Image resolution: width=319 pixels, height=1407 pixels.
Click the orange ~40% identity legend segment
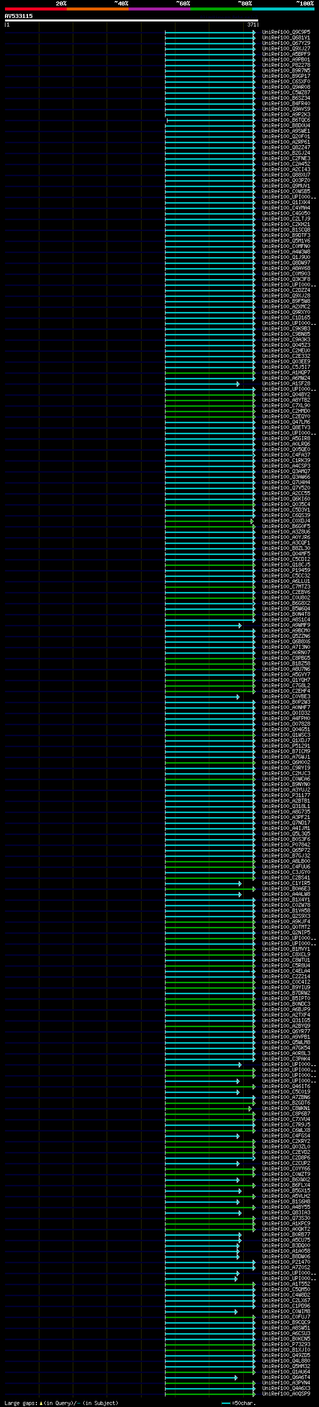pyautogui.click(x=98, y=9)
